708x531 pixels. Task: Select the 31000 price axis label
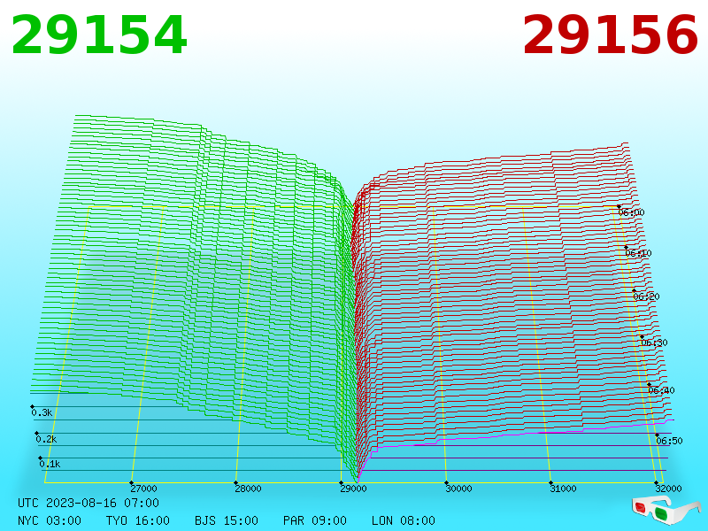563,489
